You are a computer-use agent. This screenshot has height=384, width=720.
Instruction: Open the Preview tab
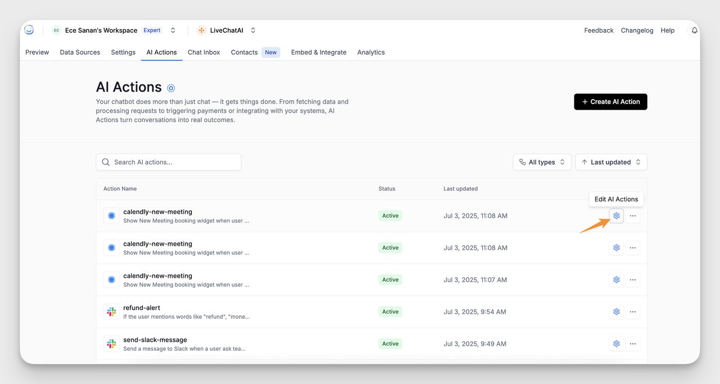coord(37,52)
